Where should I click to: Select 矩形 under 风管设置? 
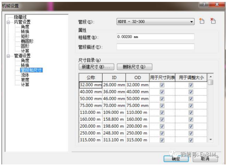coord(25,36)
